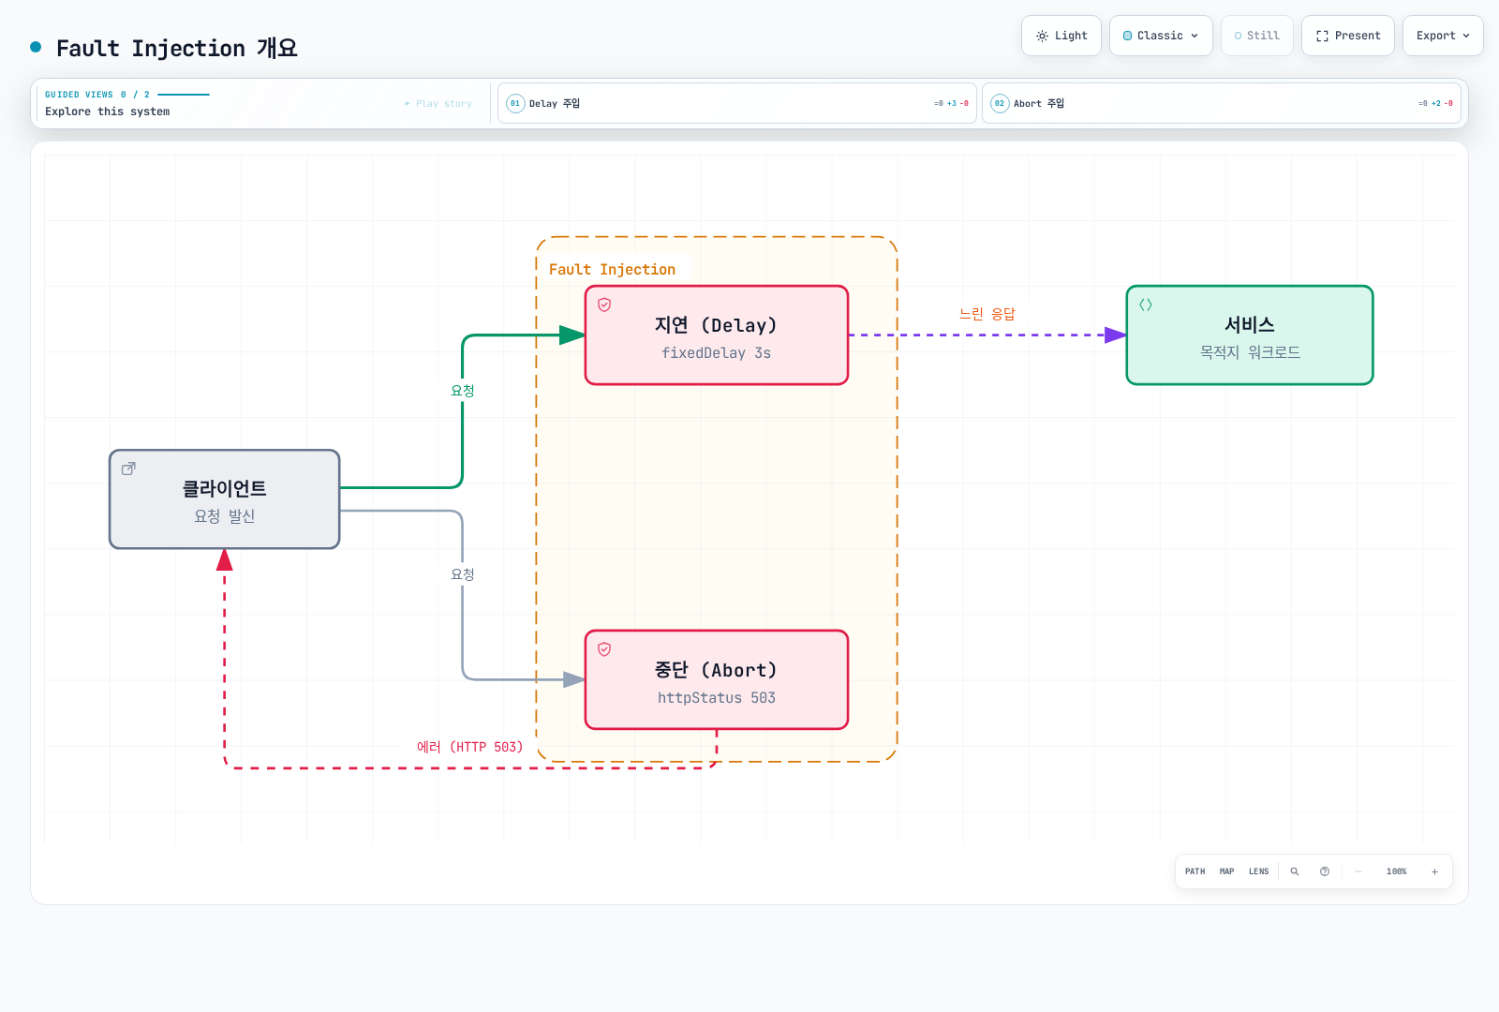Select the 서비스 node
Screen dimensions: 1499x1012
(x=1250, y=335)
